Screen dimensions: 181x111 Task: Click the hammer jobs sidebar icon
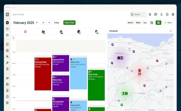point(7,63)
